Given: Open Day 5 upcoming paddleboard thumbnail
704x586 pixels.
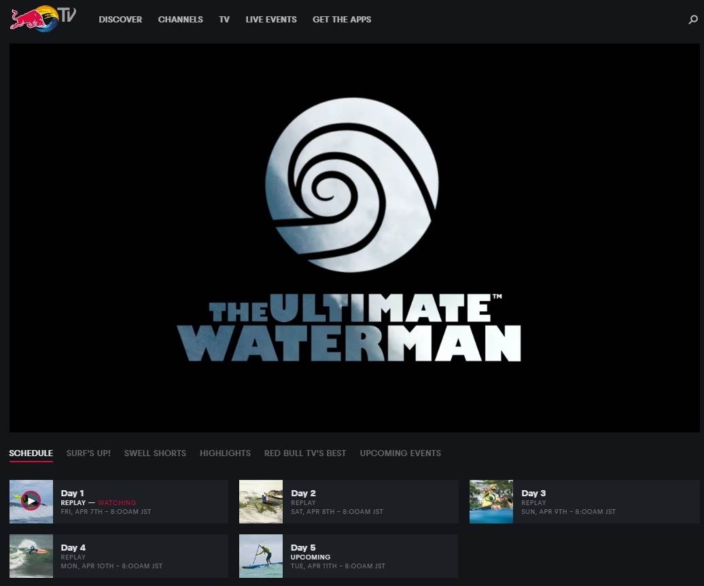Looking at the screenshot, I should 261,556.
